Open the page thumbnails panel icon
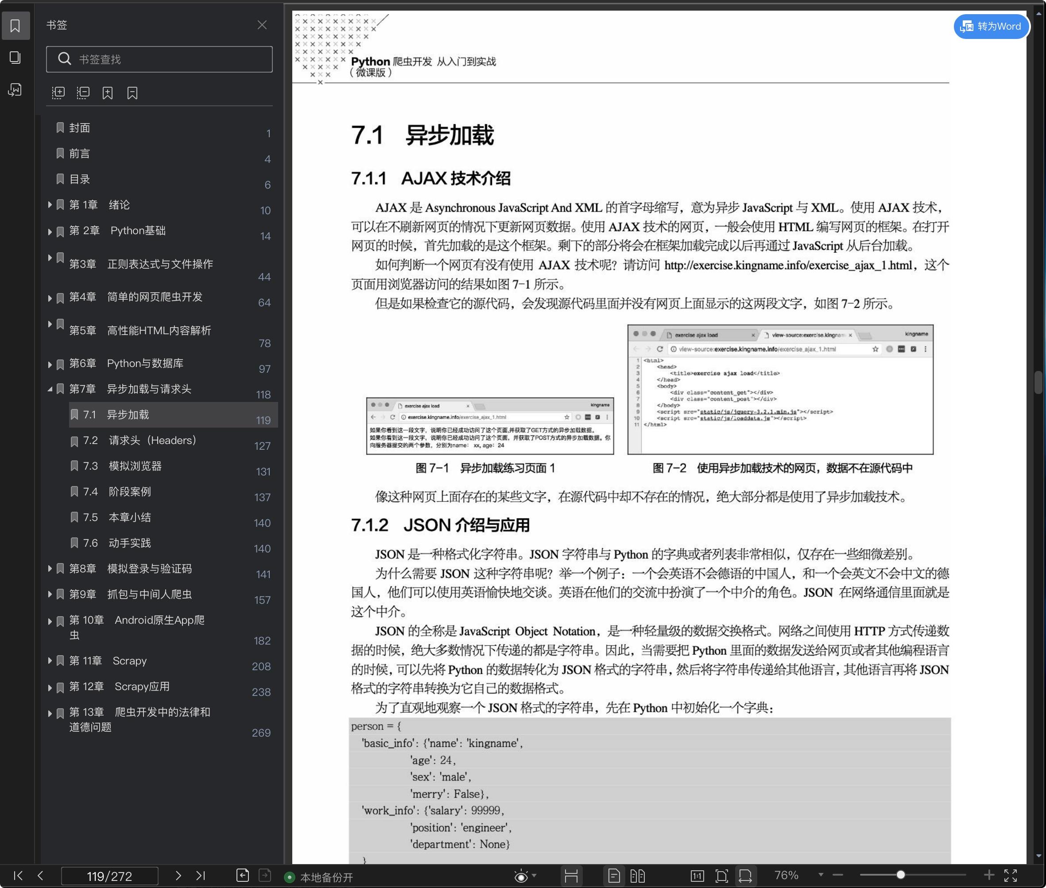Image resolution: width=1046 pixels, height=888 pixels. (15, 58)
